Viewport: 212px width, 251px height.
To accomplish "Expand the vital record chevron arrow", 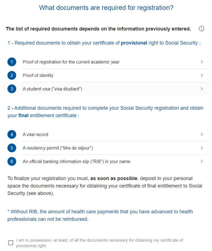I will tap(202, 134).
